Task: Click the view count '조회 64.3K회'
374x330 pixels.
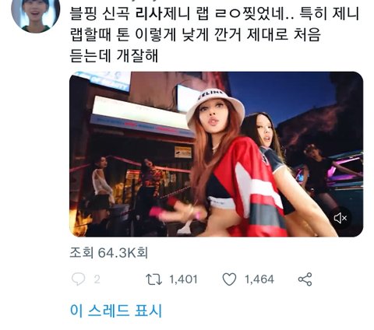Action: (x=109, y=252)
